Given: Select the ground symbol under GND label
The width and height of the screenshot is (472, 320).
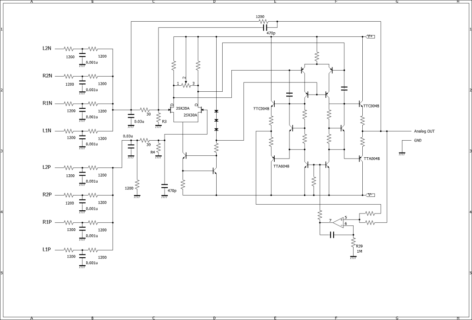Looking at the screenshot, I should click(x=402, y=153).
